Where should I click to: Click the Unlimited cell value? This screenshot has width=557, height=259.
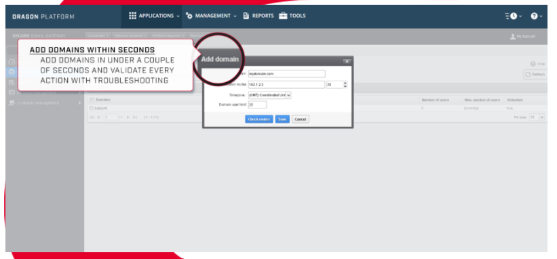click(x=471, y=108)
